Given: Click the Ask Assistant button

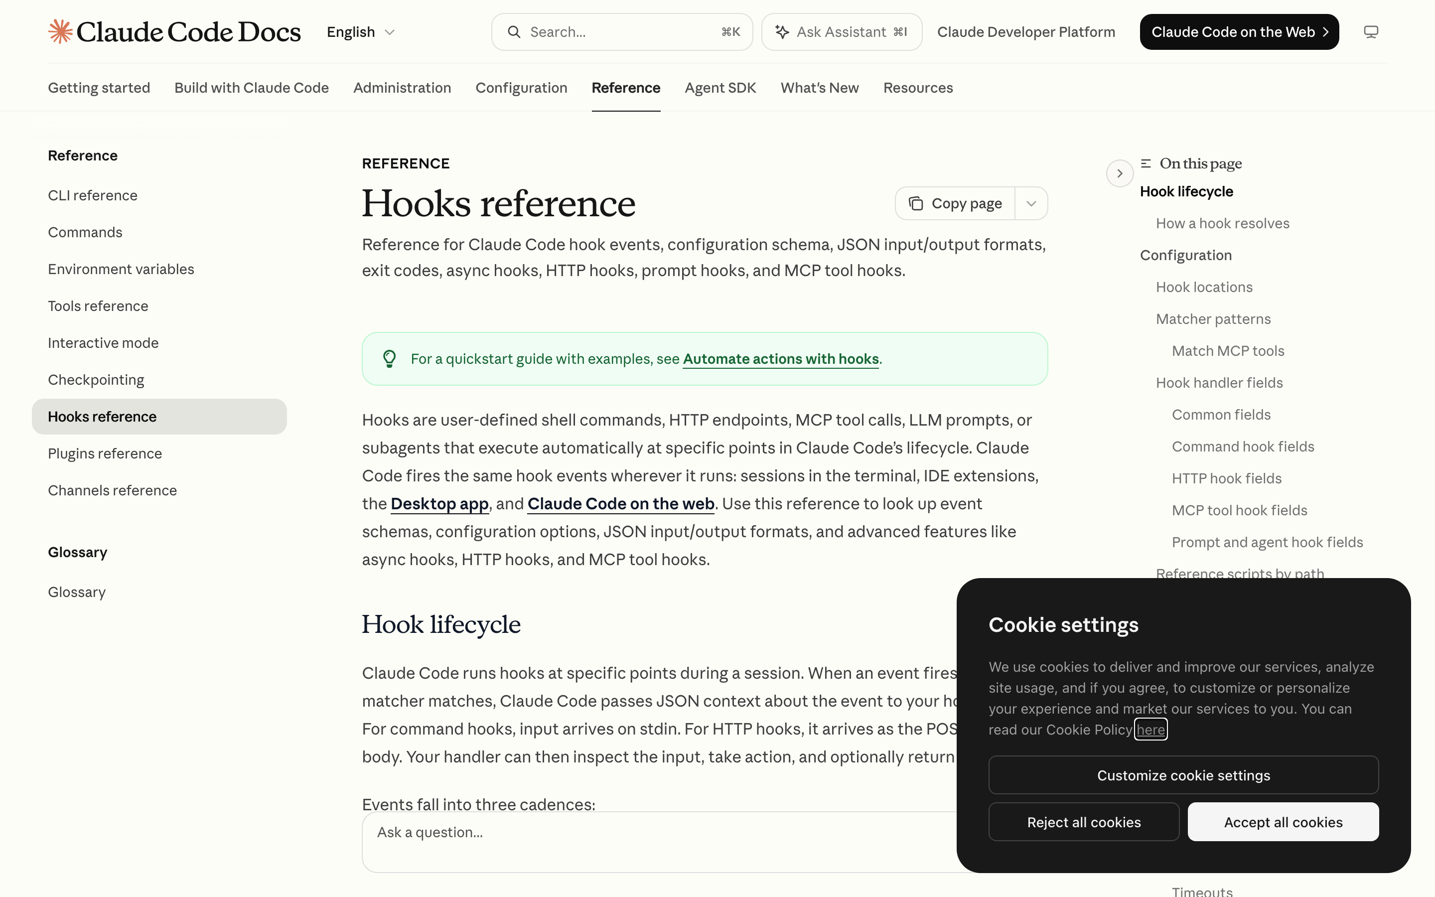Looking at the screenshot, I should pos(842,32).
